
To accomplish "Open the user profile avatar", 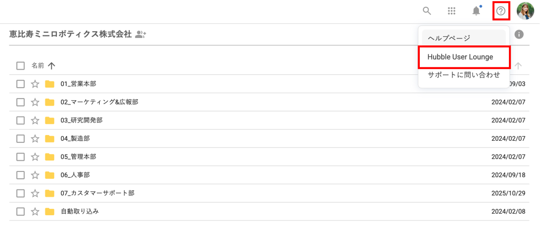I will (x=525, y=11).
